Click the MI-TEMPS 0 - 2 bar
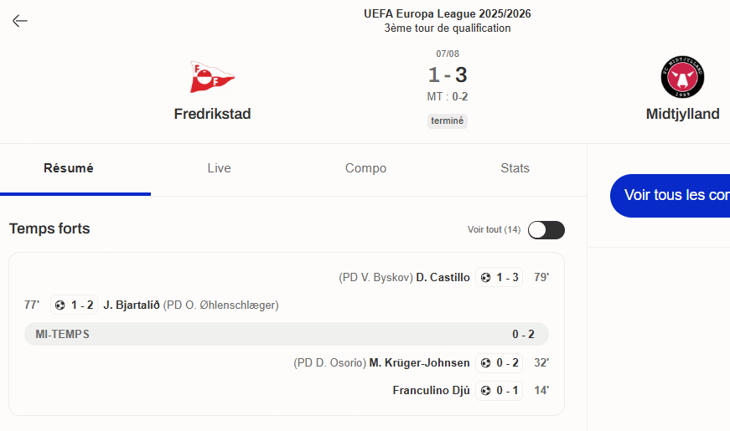The height and width of the screenshot is (431, 730). point(287,334)
